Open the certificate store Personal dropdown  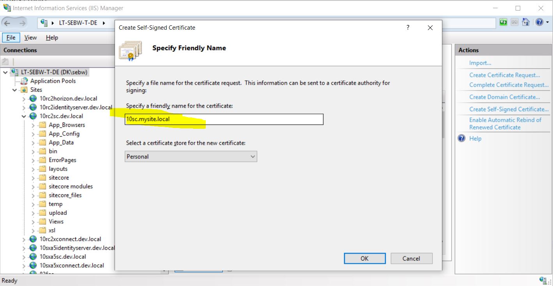(x=191, y=156)
